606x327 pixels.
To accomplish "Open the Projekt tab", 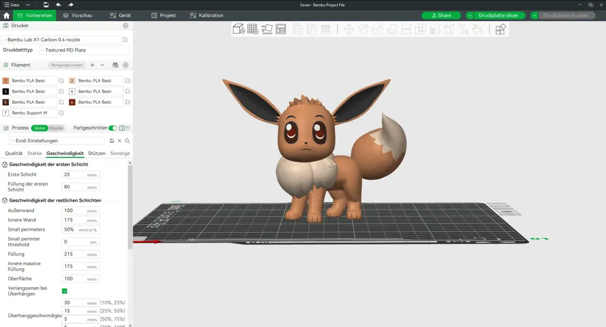I will (164, 16).
